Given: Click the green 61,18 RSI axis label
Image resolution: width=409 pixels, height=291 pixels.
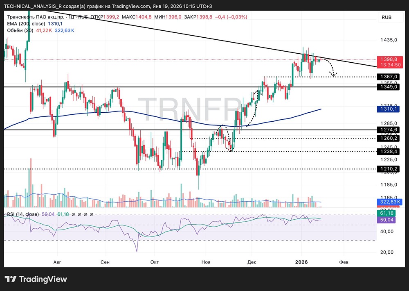Looking at the screenshot, I should 387,214.
